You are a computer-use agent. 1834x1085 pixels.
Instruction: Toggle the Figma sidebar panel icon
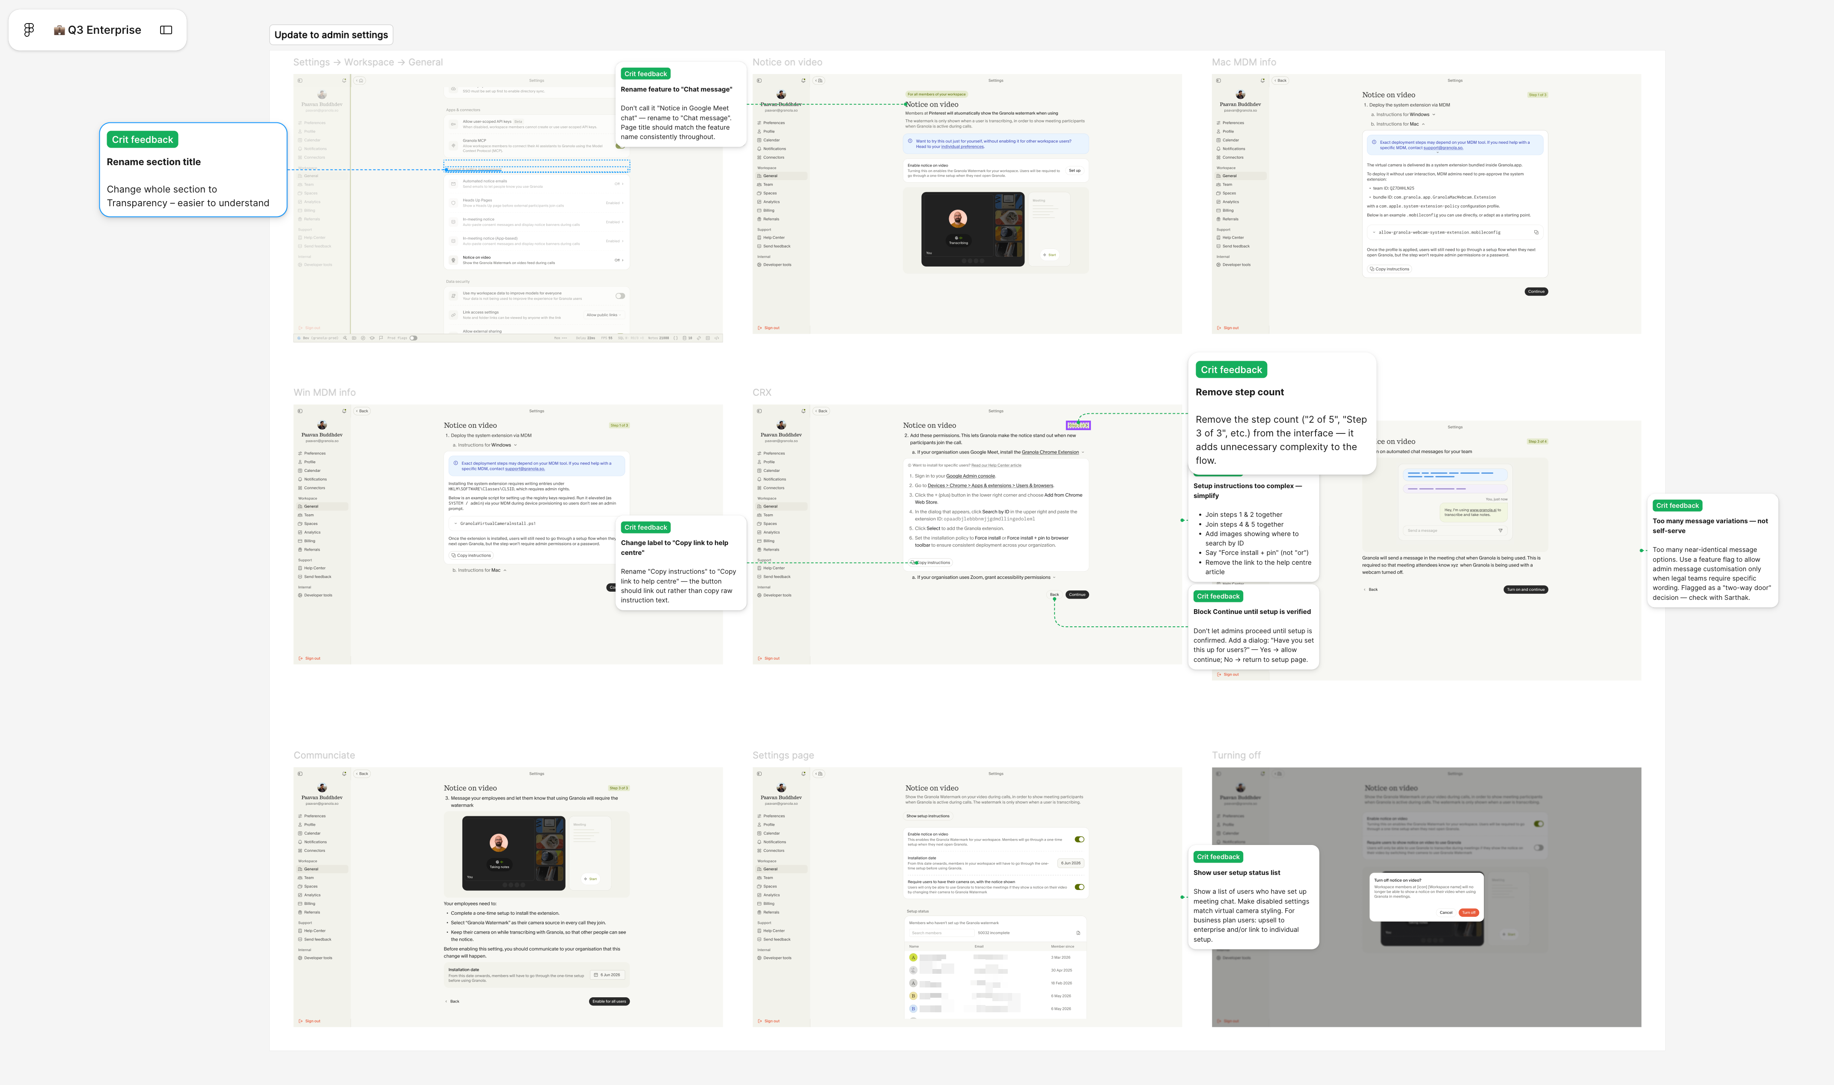(166, 30)
